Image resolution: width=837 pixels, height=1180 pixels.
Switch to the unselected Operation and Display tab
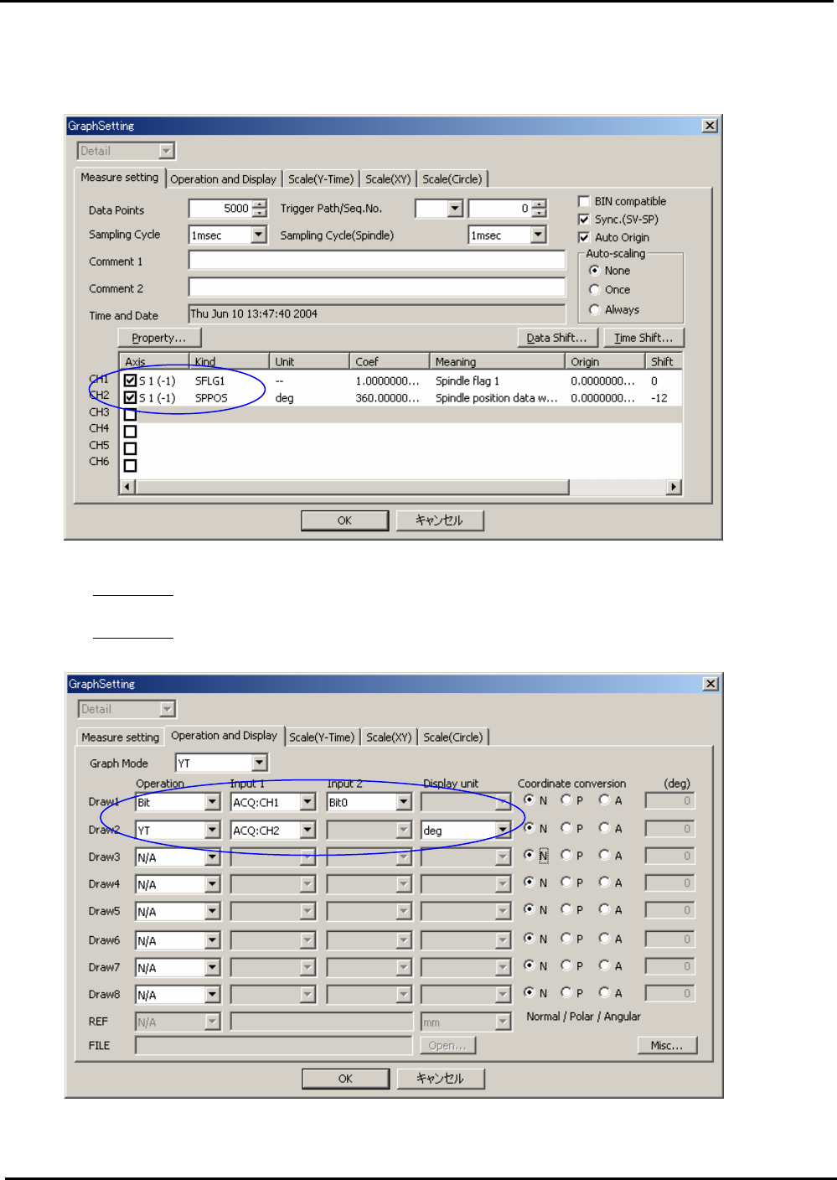[223, 179]
